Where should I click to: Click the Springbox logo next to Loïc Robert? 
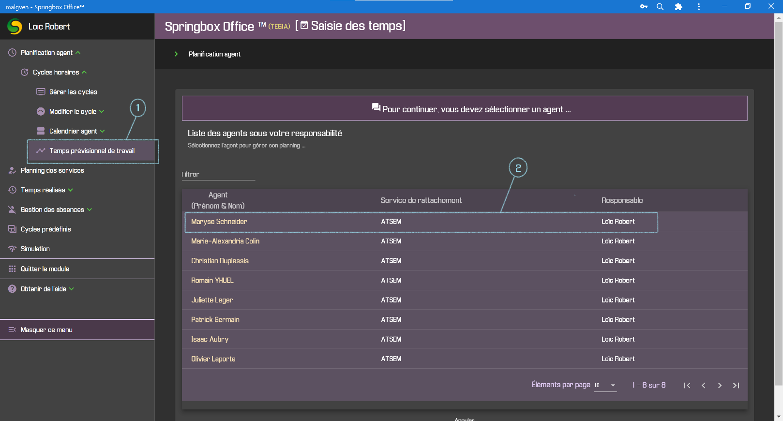pos(15,27)
